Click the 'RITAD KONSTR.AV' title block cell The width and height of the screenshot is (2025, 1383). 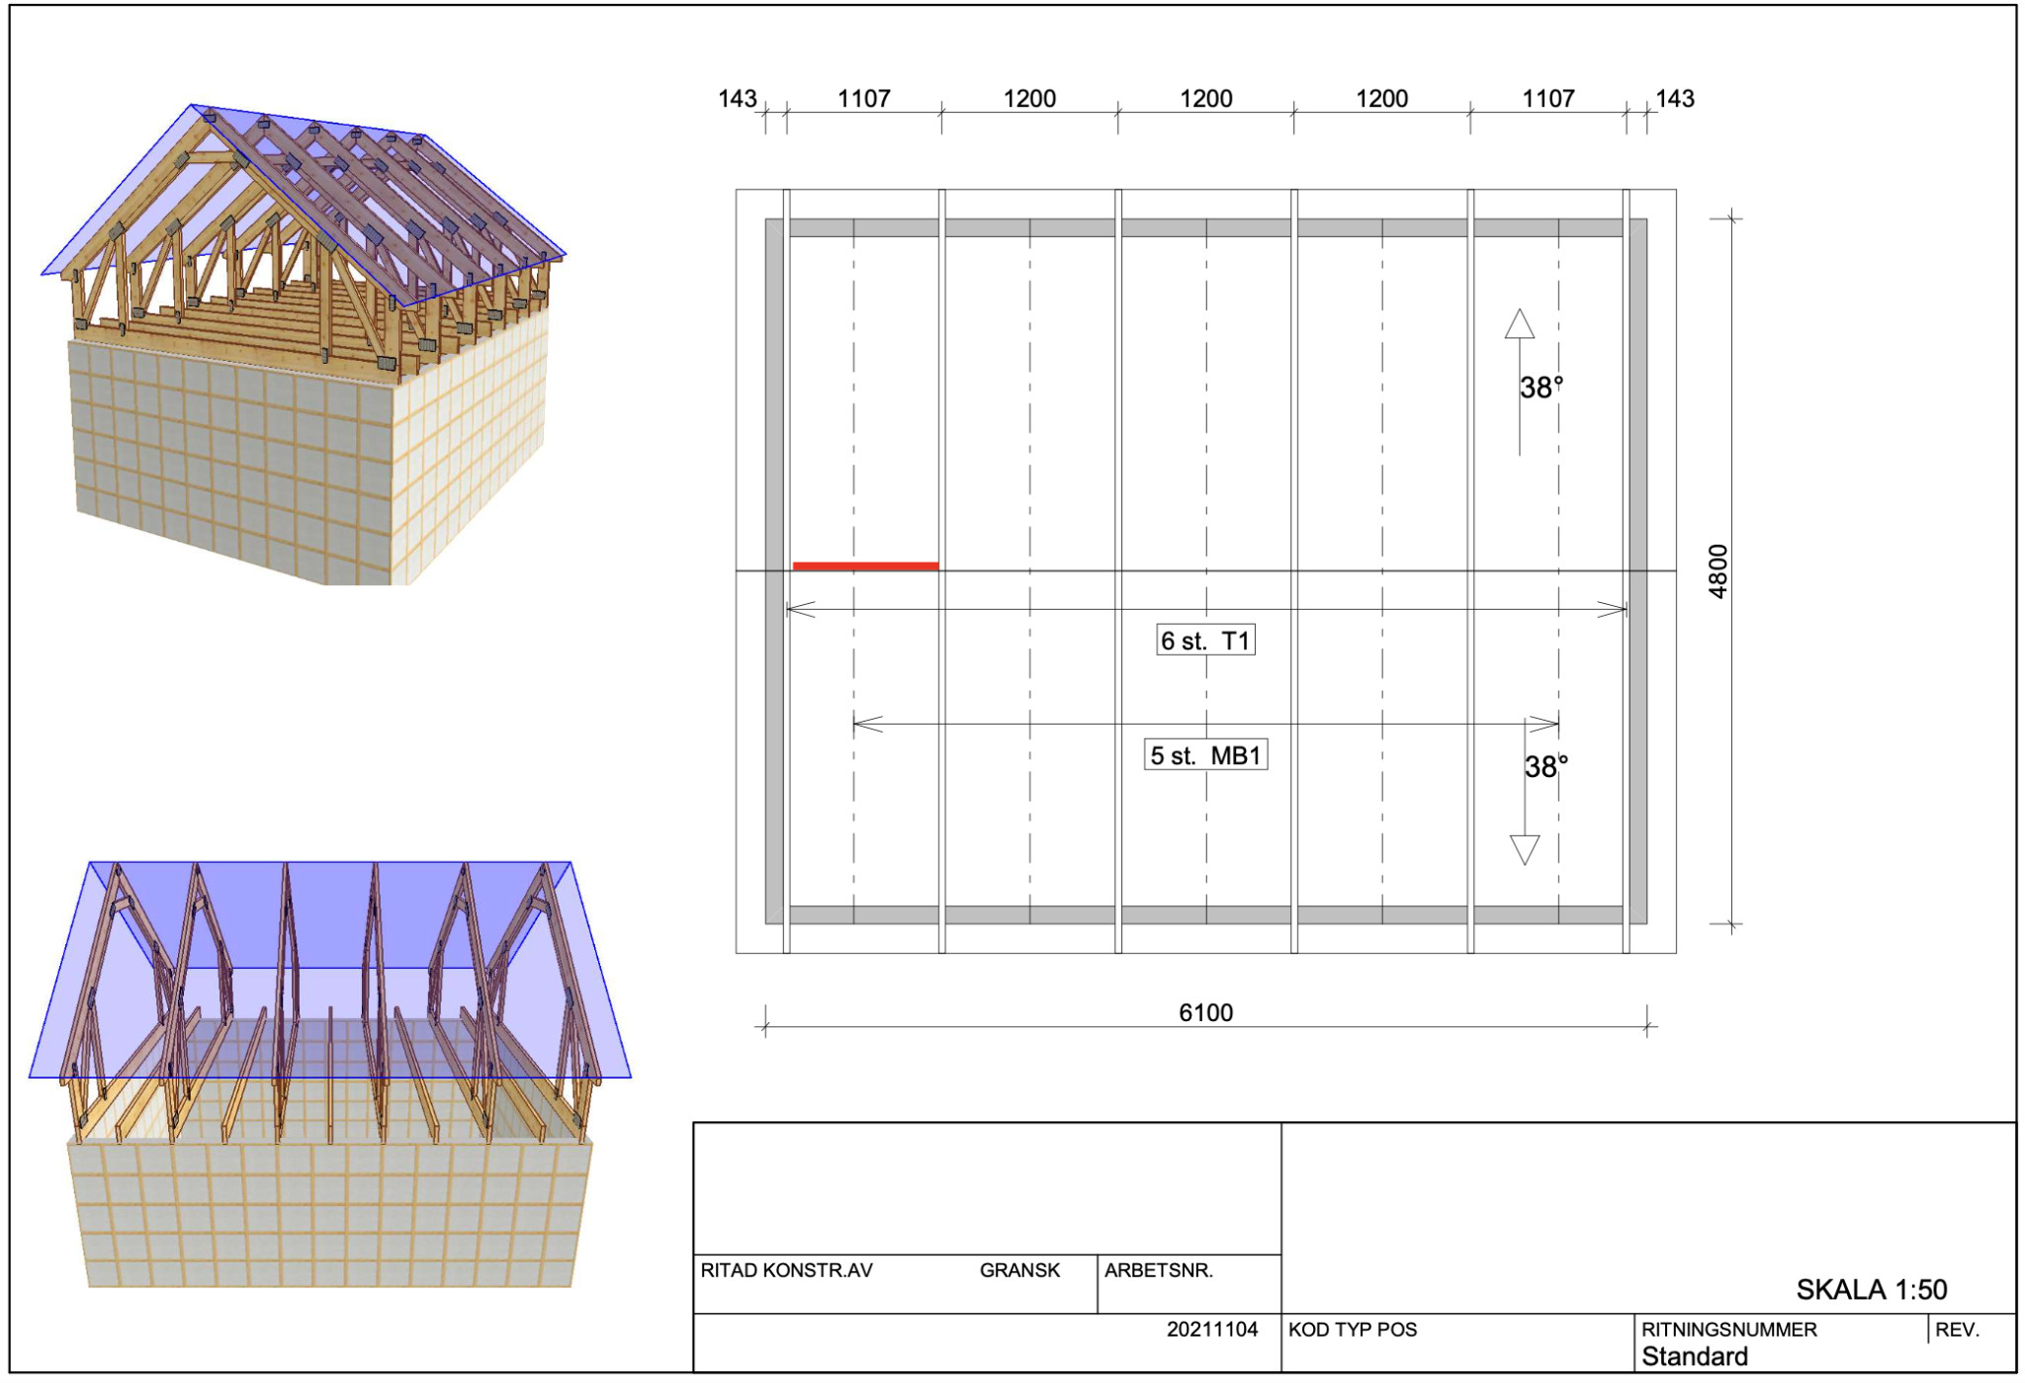tap(786, 1270)
